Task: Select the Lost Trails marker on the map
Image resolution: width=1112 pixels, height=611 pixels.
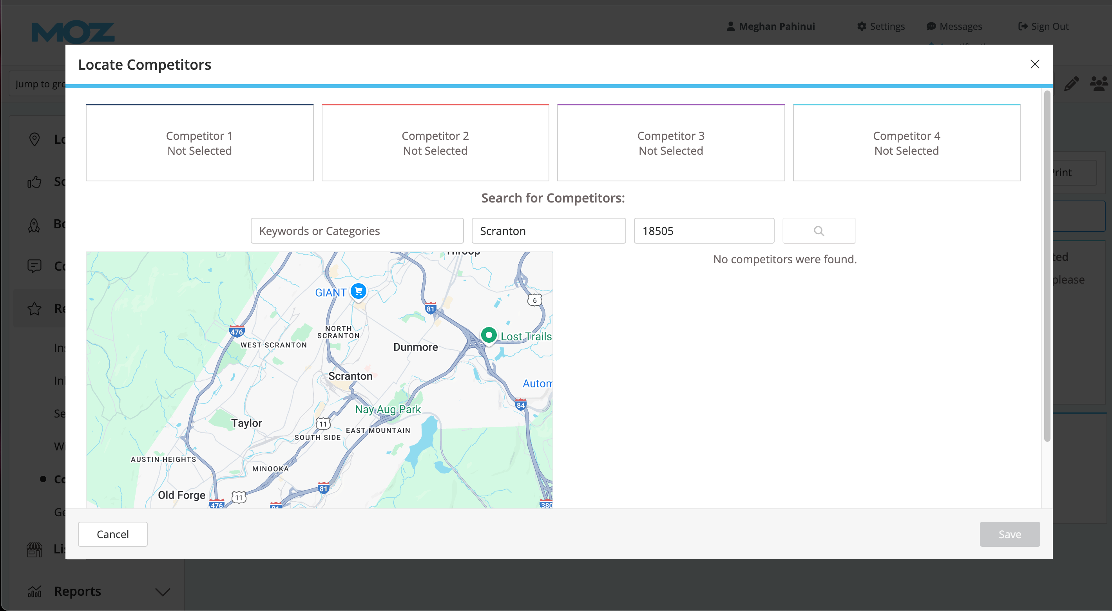Action: [489, 335]
